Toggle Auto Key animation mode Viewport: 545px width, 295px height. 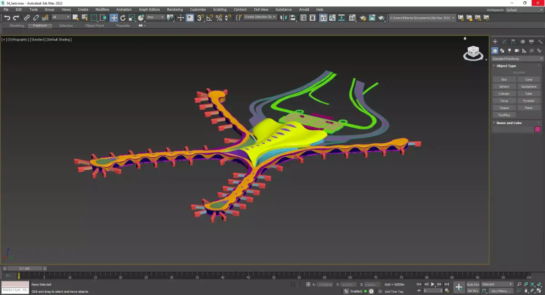pyautogui.click(x=473, y=285)
